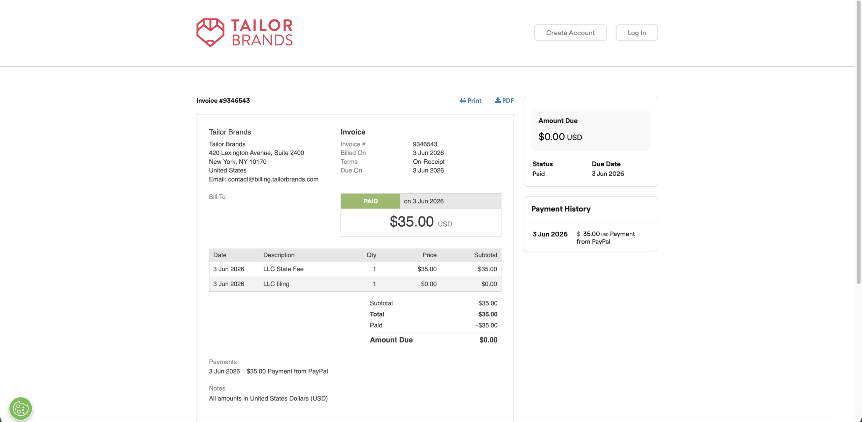Click the contact@billing.tailorbrands.com email text
This screenshot has height=422, width=862.
click(x=273, y=179)
